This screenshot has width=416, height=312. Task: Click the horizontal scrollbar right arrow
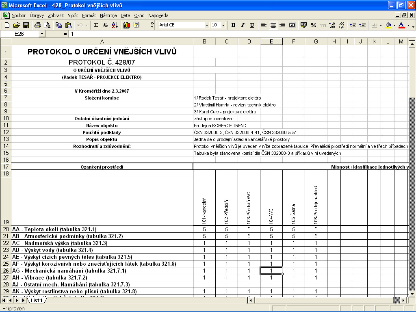tap(403, 300)
